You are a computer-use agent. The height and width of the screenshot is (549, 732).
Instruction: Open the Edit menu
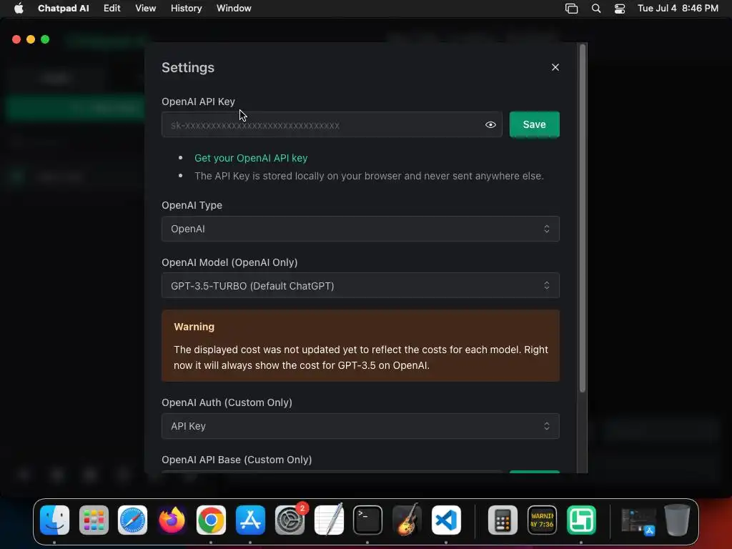click(112, 9)
